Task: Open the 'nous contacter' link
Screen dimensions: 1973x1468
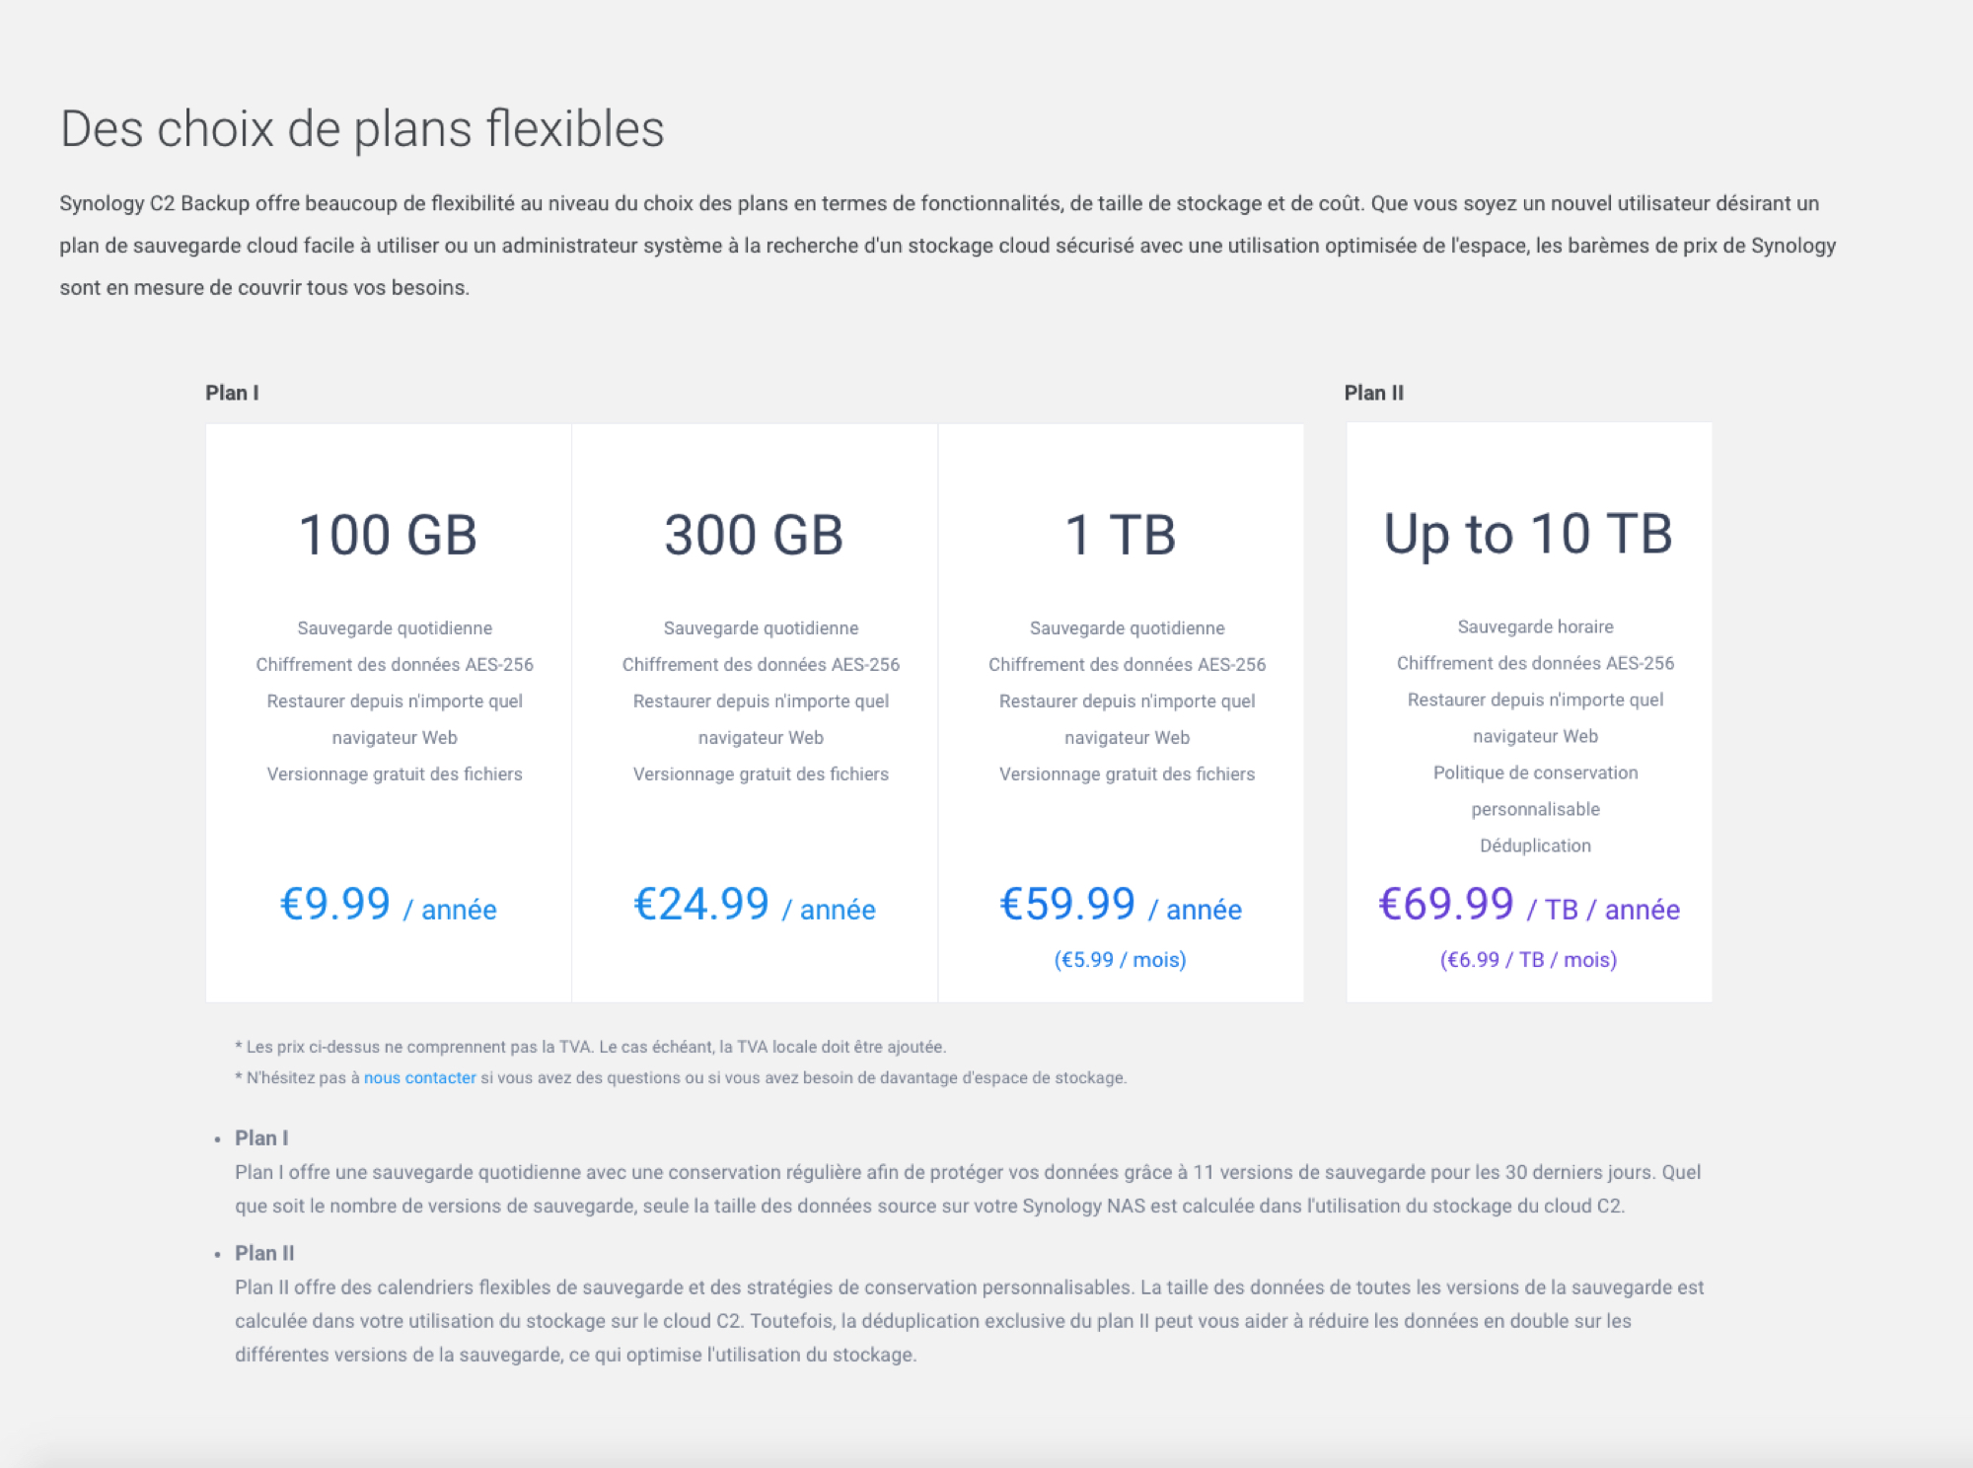Action: tap(419, 1077)
